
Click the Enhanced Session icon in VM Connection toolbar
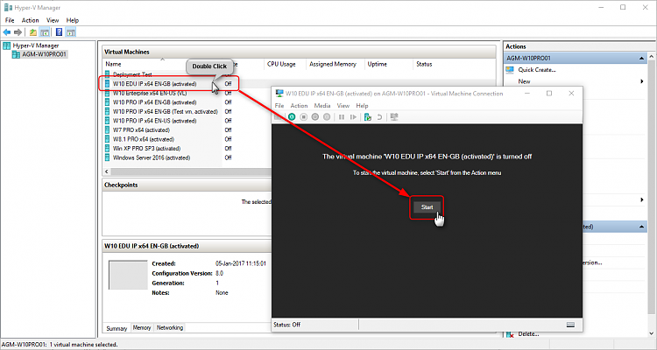[393, 117]
